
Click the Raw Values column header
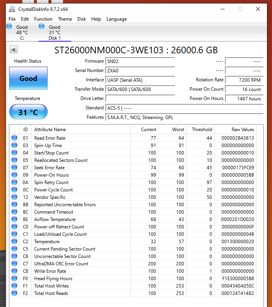click(x=242, y=130)
